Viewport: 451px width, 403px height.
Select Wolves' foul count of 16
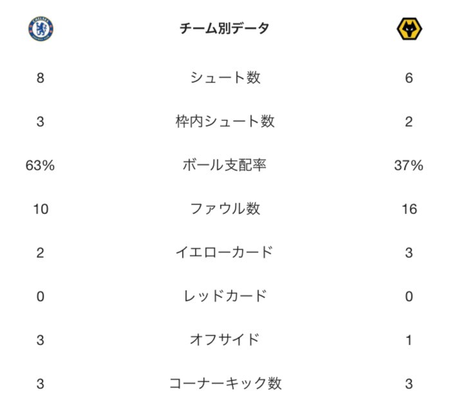(409, 210)
